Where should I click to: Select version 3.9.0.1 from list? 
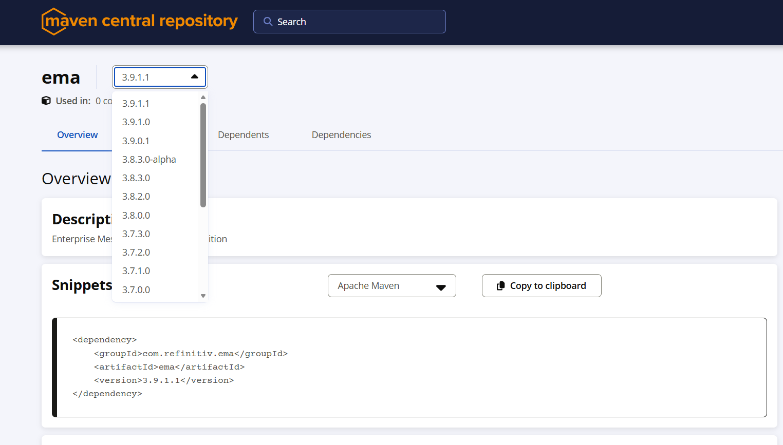click(x=156, y=141)
